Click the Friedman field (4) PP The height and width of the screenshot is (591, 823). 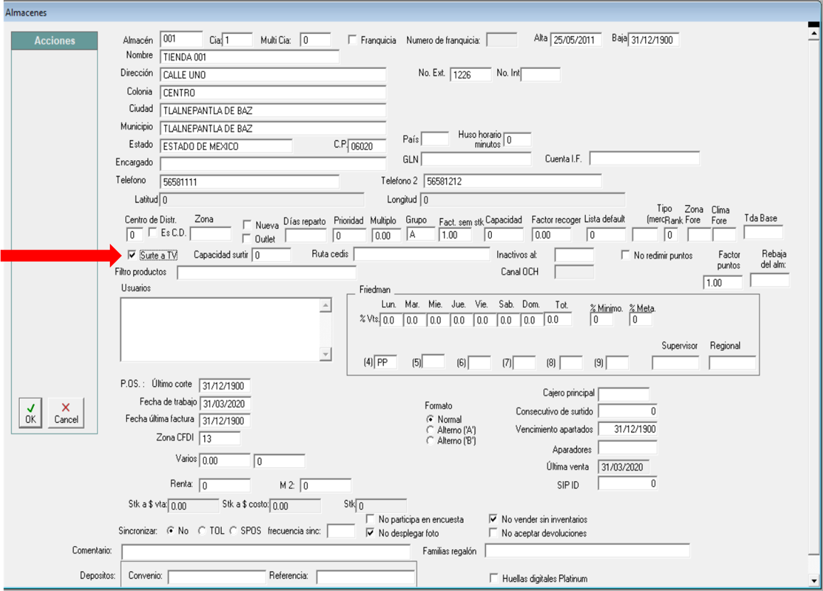click(x=386, y=362)
